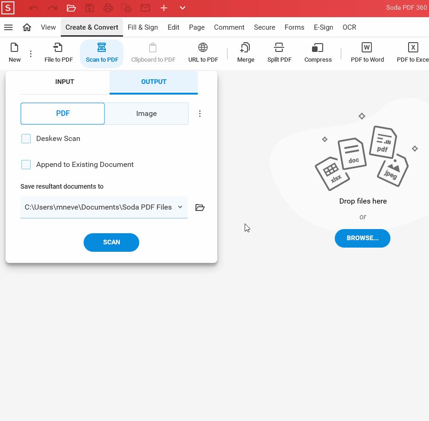Screen dimensions: 429x421
Task: Switch to the INPUT tab
Action: [x=65, y=82]
